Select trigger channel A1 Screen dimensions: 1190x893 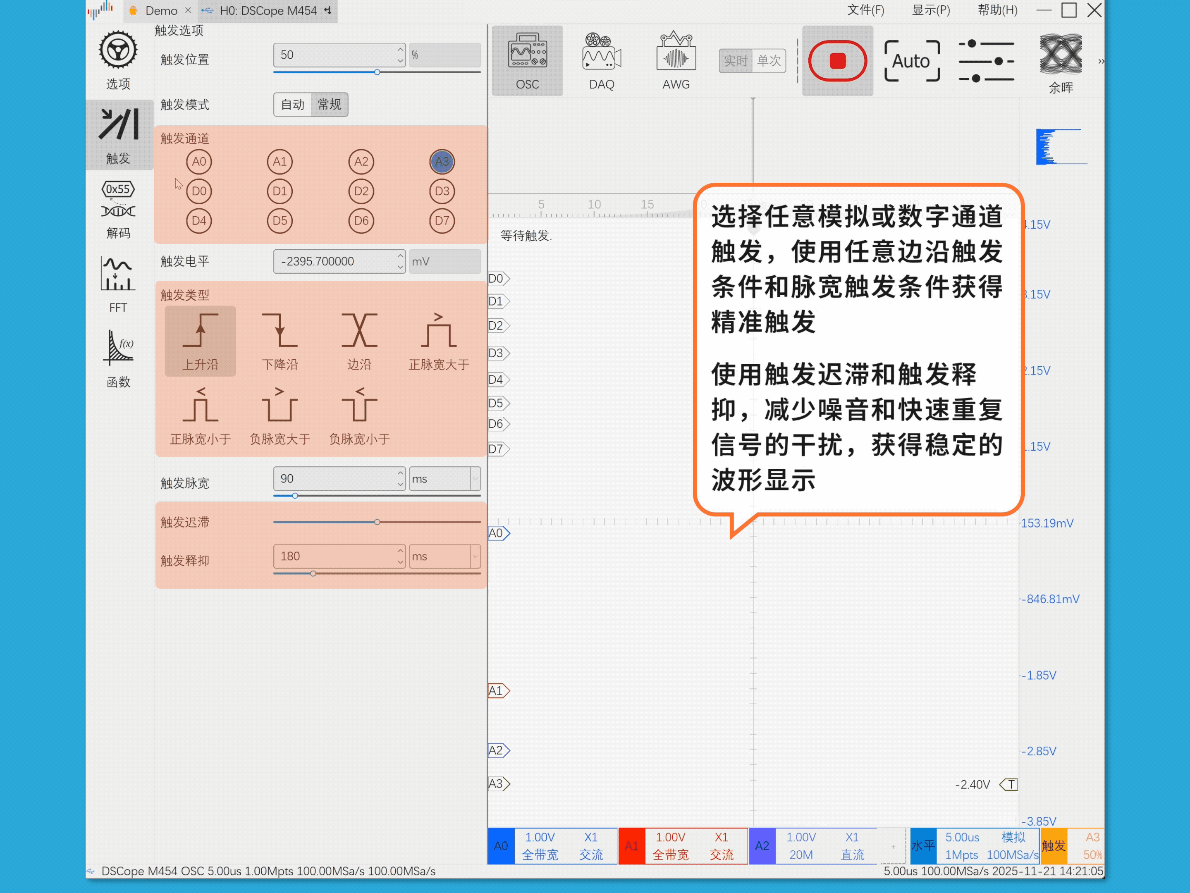coord(279,161)
